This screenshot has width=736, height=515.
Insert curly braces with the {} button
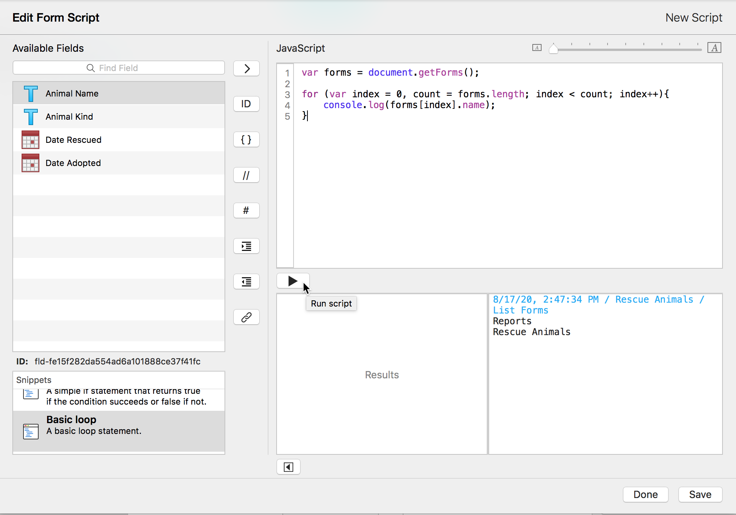click(x=246, y=139)
